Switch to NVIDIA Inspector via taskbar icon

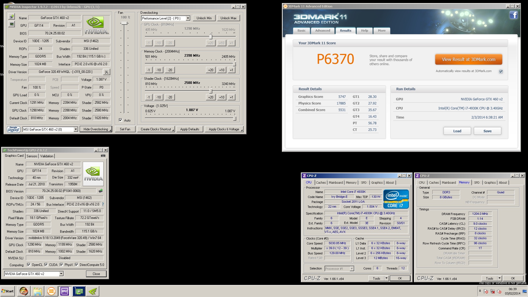[x=93, y=291]
